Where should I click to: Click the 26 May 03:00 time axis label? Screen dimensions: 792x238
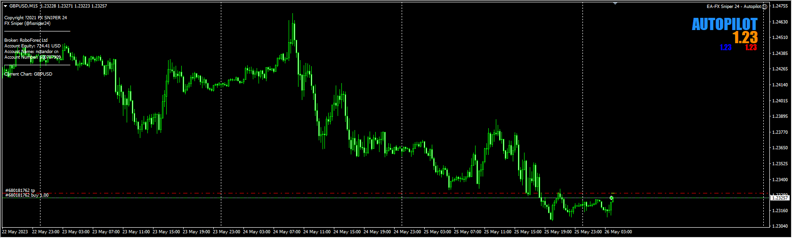[618, 232]
